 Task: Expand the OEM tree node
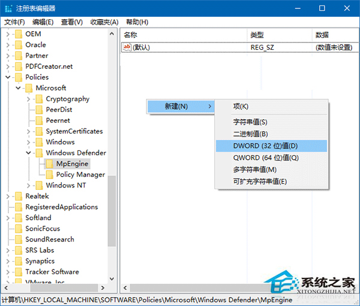[8, 34]
